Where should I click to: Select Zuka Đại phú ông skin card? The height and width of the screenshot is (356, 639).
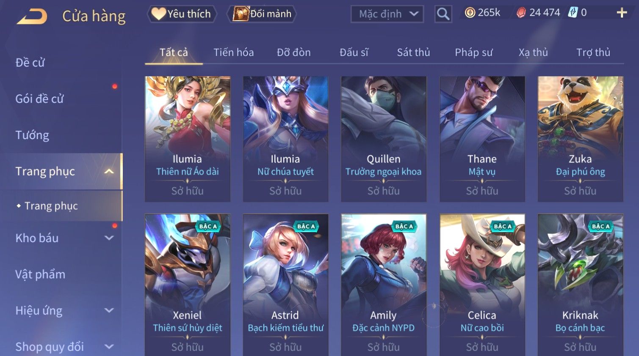point(580,139)
